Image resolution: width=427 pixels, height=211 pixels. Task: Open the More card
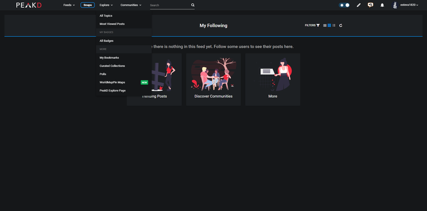pyautogui.click(x=272, y=79)
